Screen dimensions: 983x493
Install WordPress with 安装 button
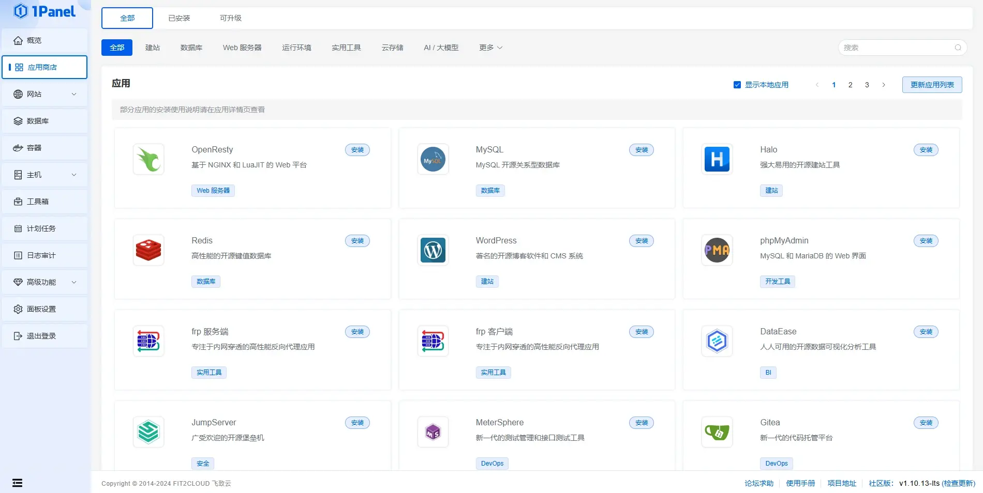[642, 241]
